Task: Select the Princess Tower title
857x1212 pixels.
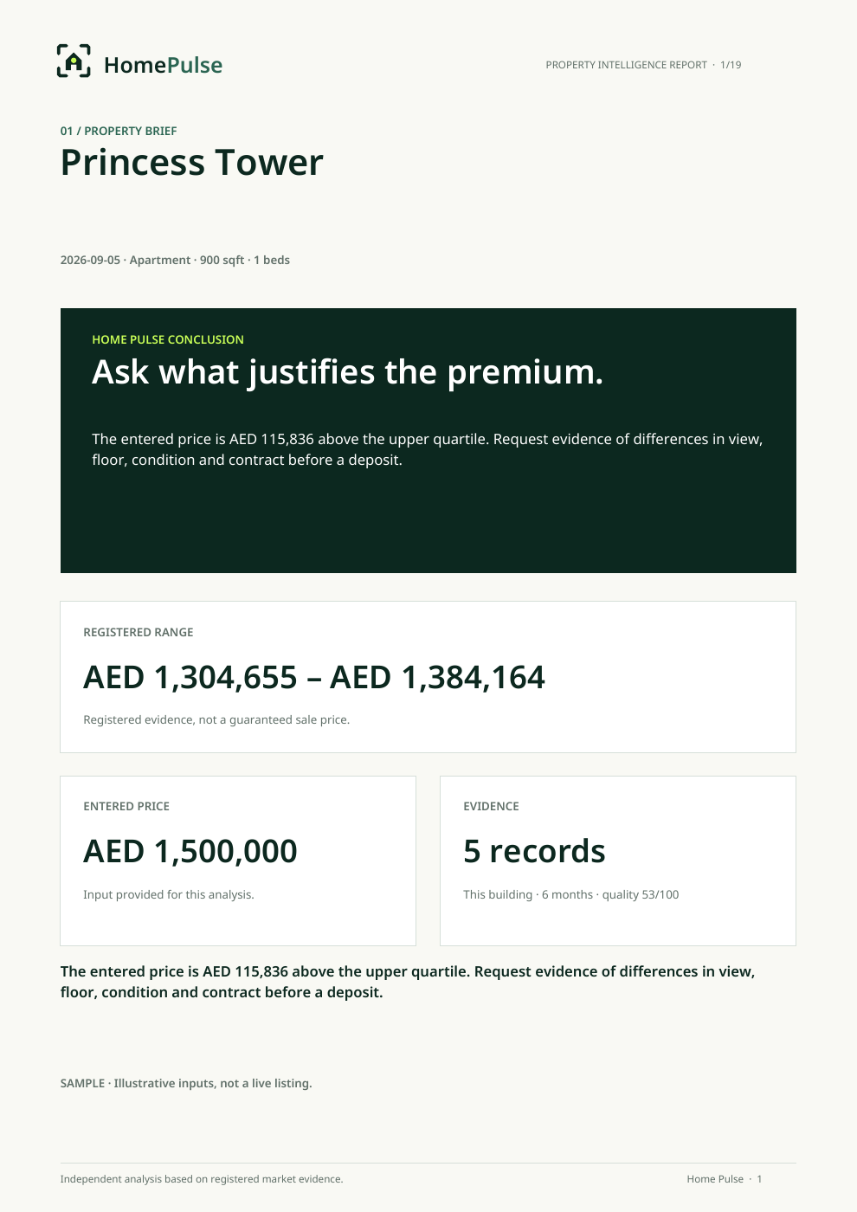Action: (191, 162)
